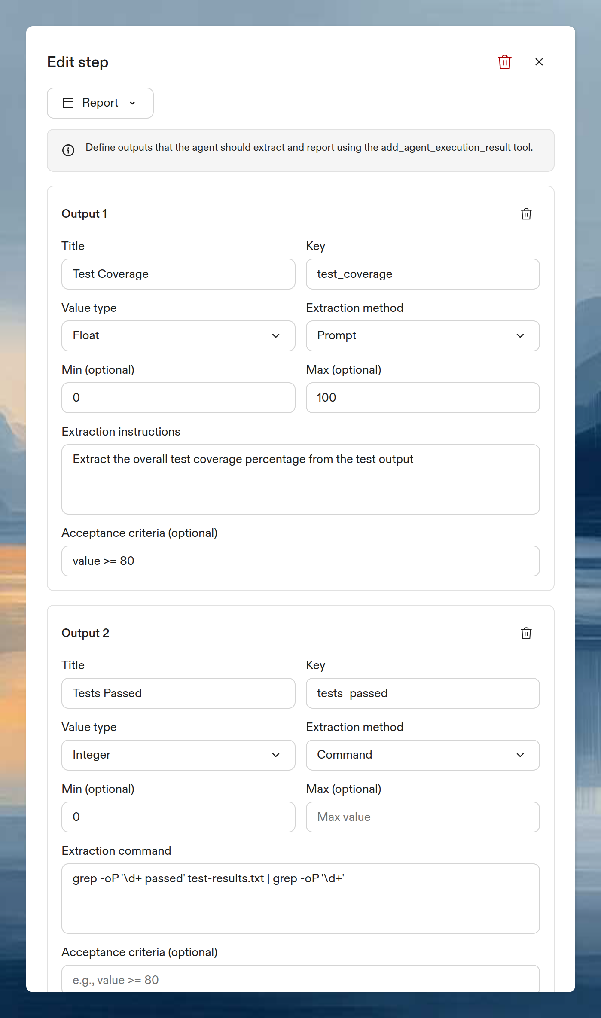Open the Float value type dropdown

178,336
